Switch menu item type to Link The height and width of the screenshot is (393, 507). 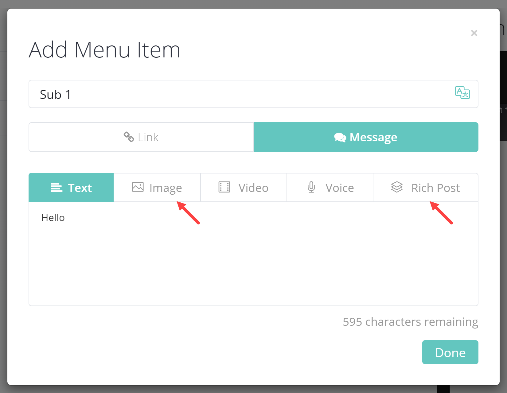tap(141, 137)
